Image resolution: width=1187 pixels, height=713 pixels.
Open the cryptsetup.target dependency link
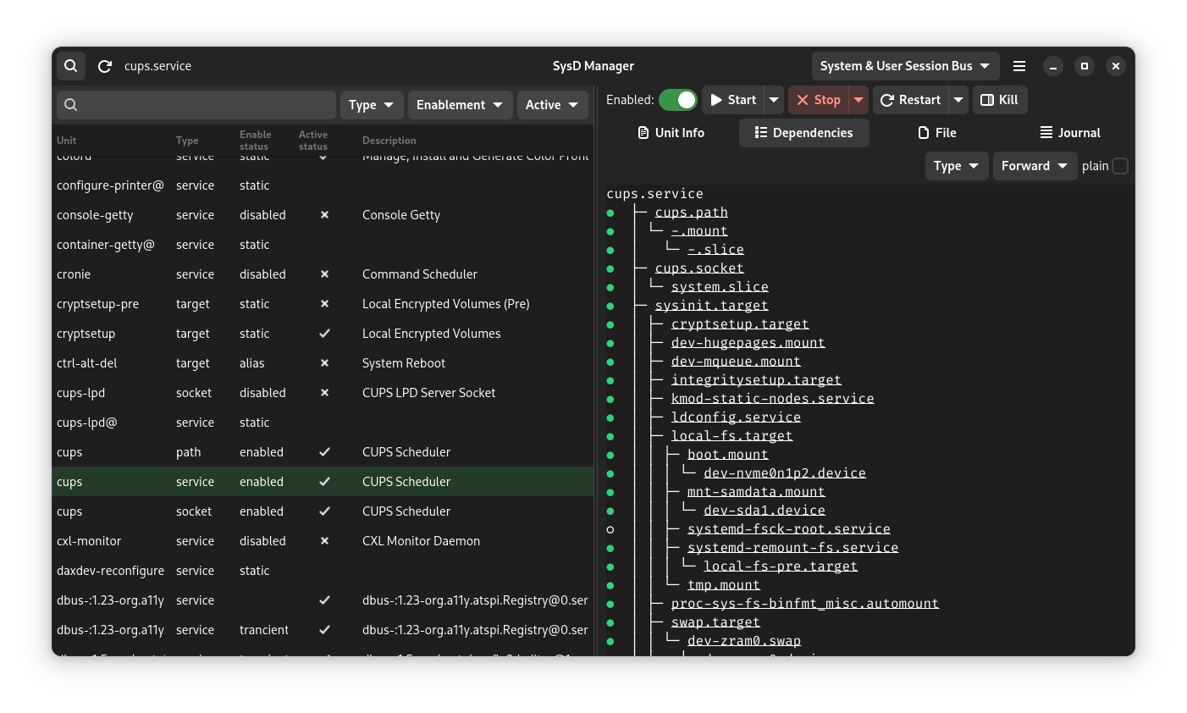point(740,324)
